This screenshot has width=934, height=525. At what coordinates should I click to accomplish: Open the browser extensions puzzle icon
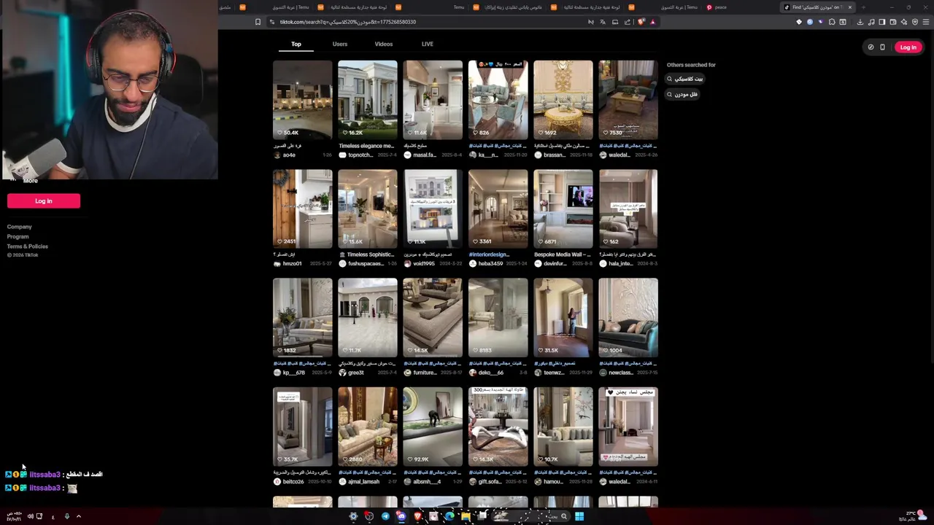(x=832, y=22)
